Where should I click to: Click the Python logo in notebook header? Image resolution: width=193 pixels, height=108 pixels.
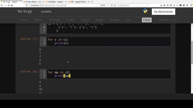(x=145, y=11)
